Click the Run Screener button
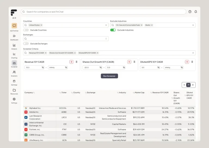 click(x=109, y=76)
